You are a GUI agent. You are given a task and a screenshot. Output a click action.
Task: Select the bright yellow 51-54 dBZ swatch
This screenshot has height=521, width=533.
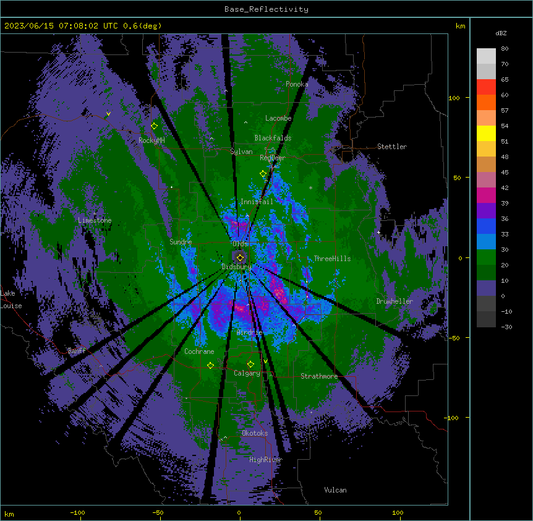(x=486, y=133)
